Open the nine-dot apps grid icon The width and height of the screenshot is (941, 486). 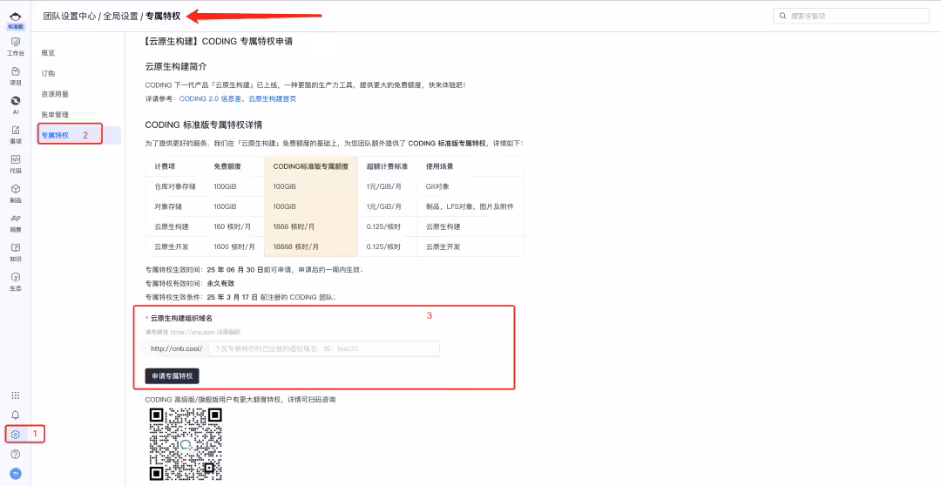coord(16,395)
